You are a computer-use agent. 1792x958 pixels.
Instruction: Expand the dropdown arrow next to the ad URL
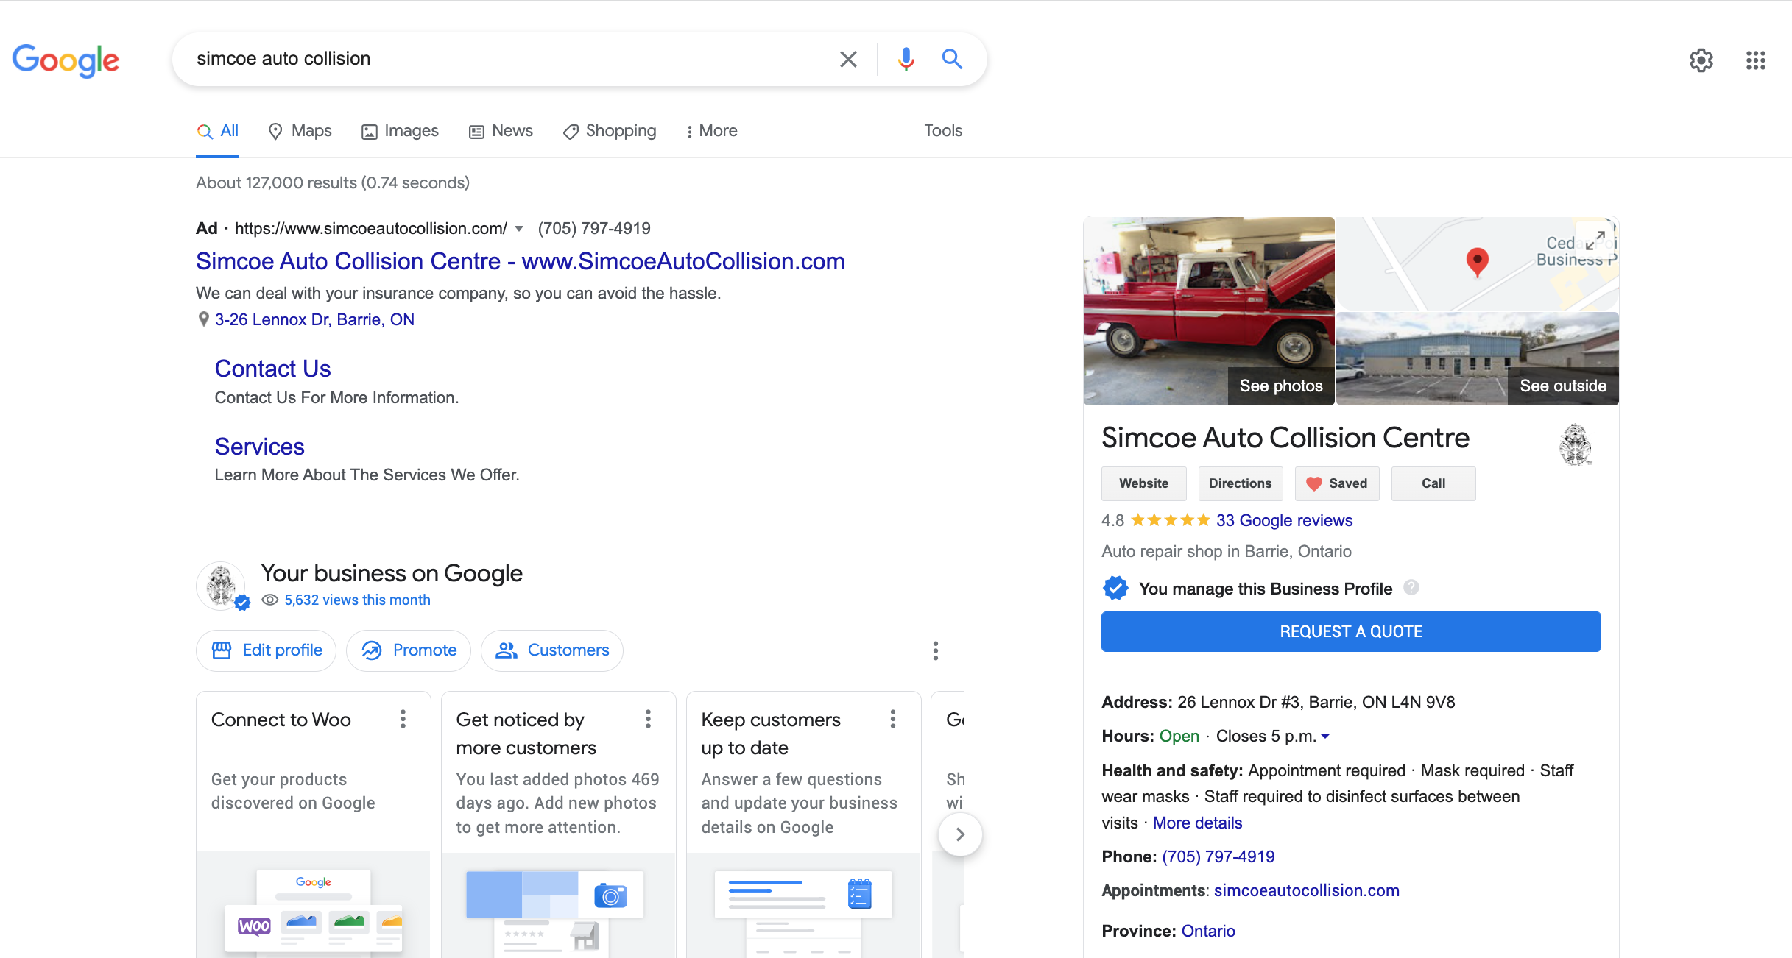pyautogui.click(x=519, y=229)
